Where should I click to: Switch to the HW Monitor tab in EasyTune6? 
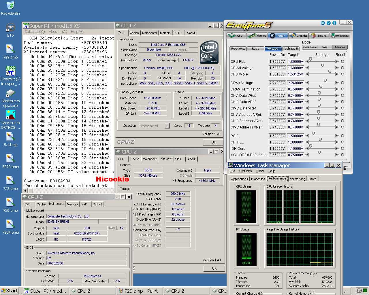[340, 35]
